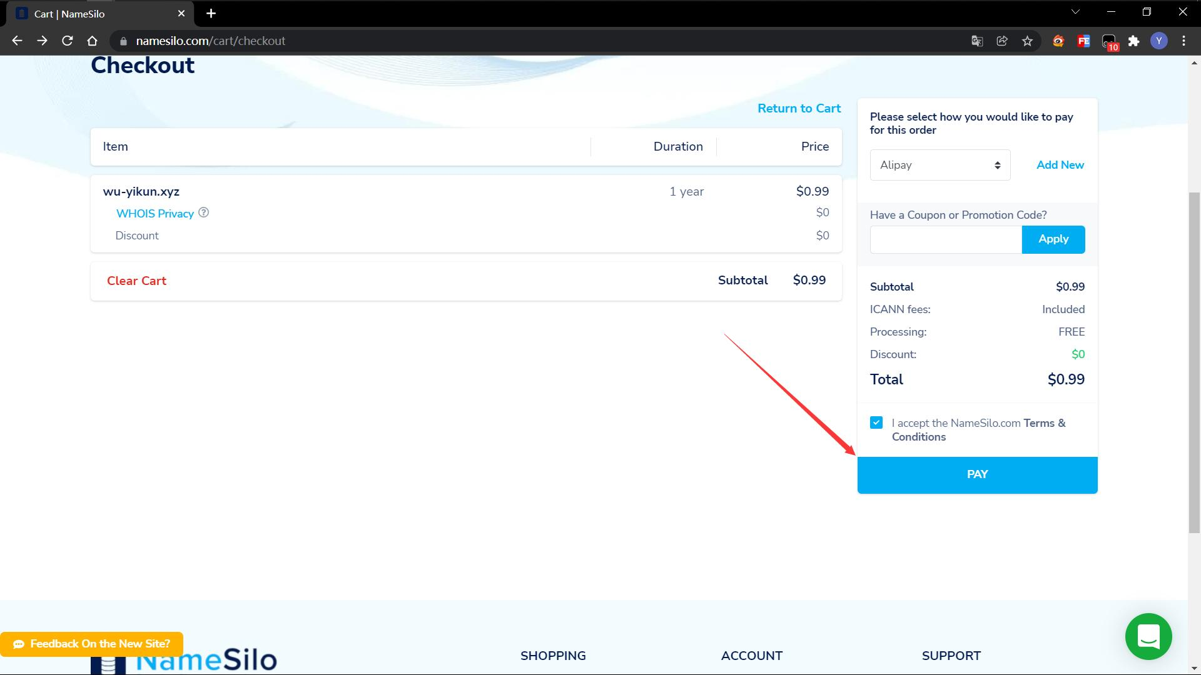Focus the coupon or promotion code field
The height and width of the screenshot is (675, 1201).
(x=945, y=239)
